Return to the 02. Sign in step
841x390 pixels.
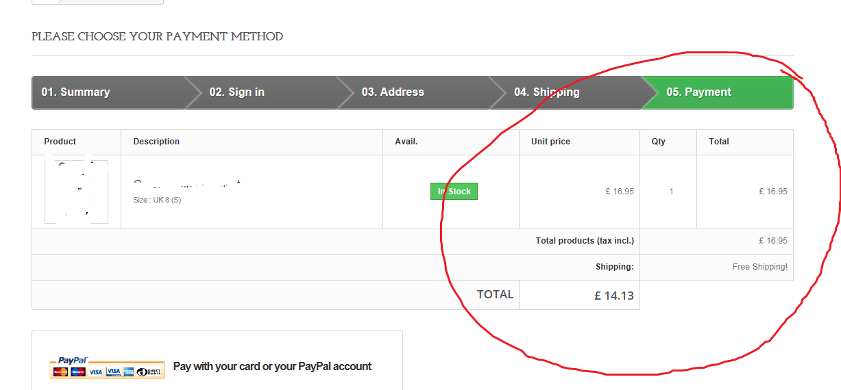click(236, 92)
